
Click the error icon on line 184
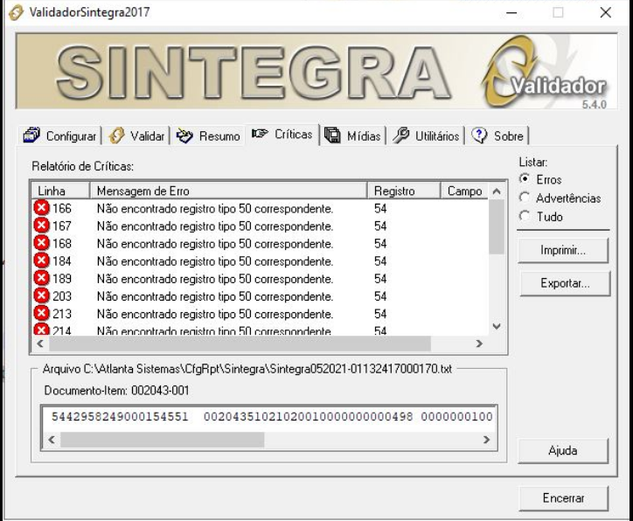(41, 260)
